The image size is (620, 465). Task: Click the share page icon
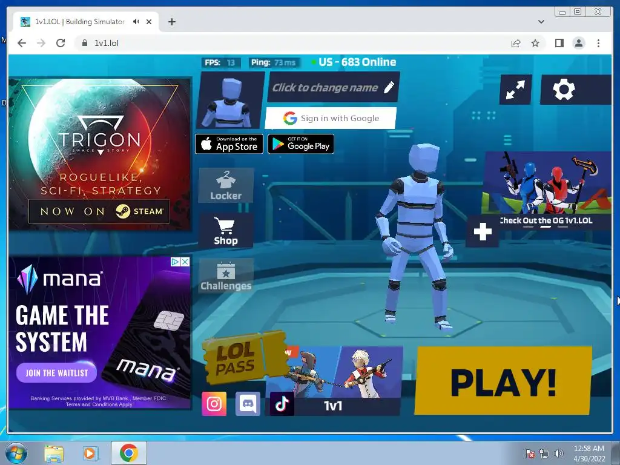[x=516, y=43]
